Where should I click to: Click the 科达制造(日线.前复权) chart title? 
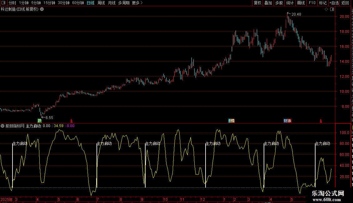(x=20, y=9)
